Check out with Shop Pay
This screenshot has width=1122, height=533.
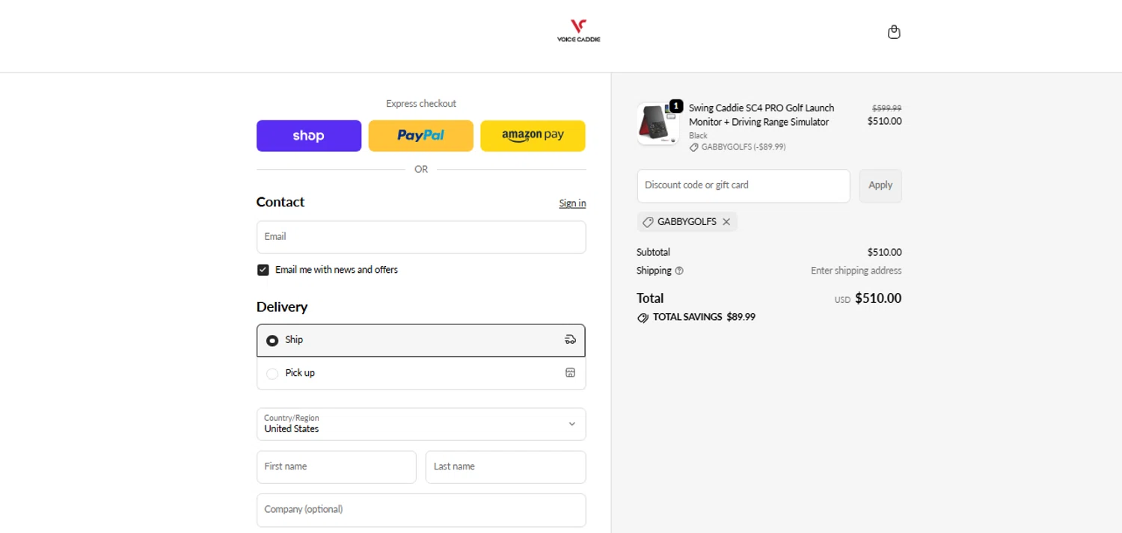(x=309, y=135)
